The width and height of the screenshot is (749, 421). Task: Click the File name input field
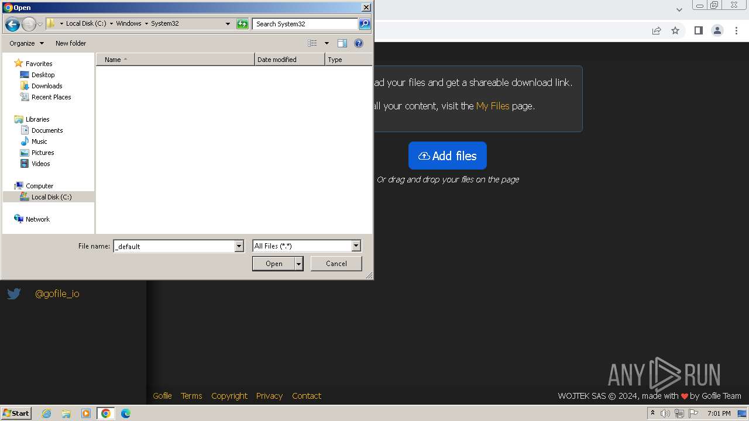[x=174, y=246]
